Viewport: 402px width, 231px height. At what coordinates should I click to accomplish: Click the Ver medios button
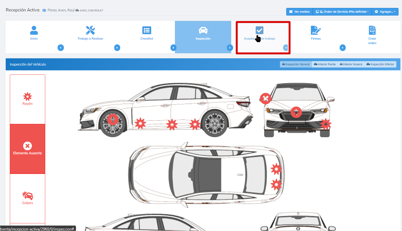(299, 12)
